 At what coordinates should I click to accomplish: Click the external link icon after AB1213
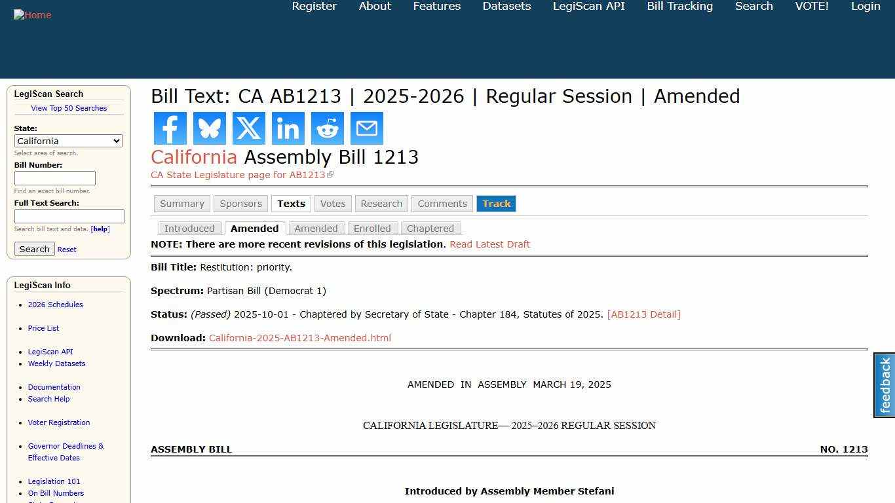331,174
